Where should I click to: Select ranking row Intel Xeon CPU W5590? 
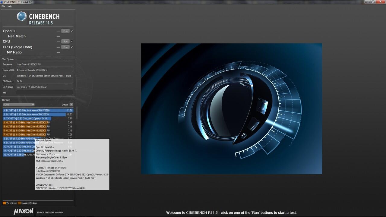(38, 111)
